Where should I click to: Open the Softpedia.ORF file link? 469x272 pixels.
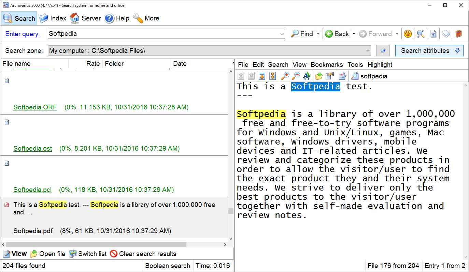click(35, 107)
